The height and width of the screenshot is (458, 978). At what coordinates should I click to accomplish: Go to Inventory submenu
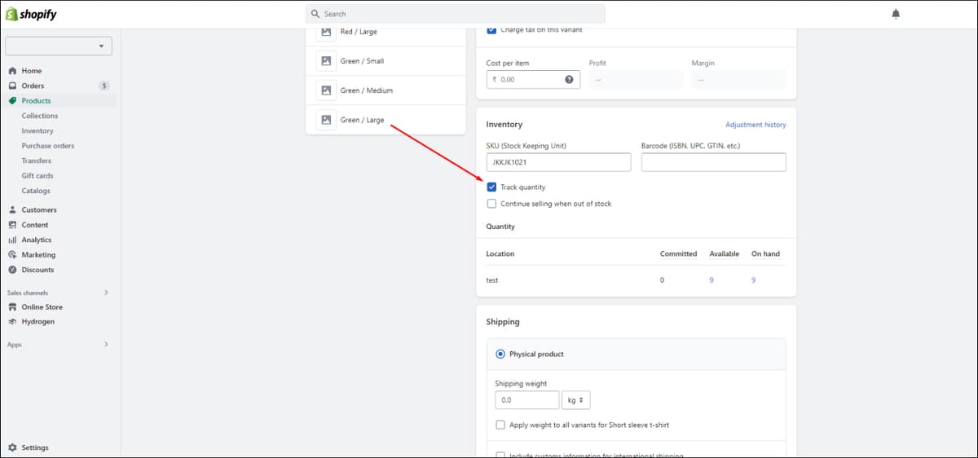(x=37, y=131)
